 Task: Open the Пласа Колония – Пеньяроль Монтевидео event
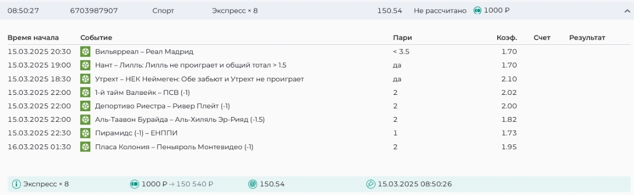(x=174, y=147)
